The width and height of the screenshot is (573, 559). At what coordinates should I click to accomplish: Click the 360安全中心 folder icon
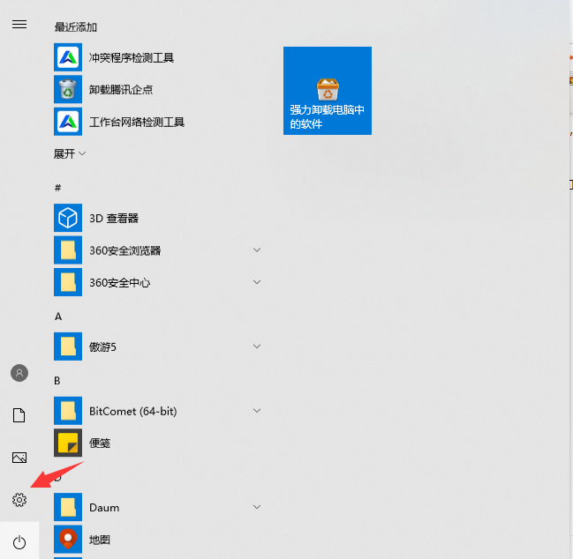pos(68,282)
